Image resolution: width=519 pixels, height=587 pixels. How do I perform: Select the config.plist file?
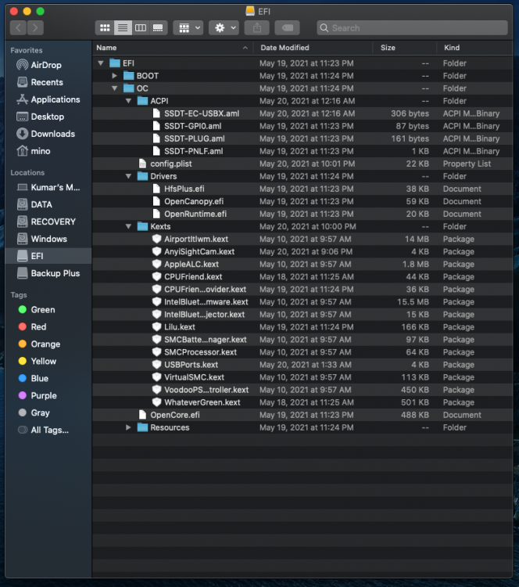point(302,164)
